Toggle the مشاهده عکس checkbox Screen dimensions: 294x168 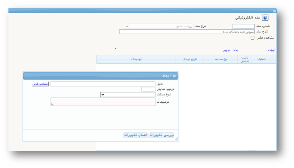click(x=252, y=38)
